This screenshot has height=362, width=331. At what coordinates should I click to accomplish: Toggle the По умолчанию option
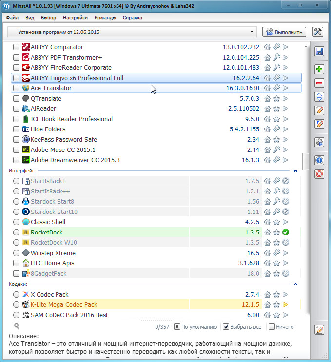click(177, 327)
